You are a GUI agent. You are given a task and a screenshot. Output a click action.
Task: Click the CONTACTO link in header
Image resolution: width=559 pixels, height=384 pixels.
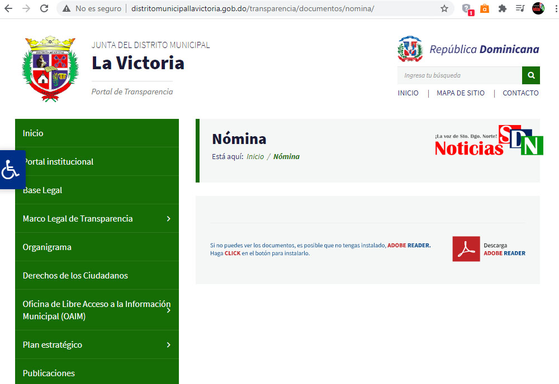tap(520, 93)
